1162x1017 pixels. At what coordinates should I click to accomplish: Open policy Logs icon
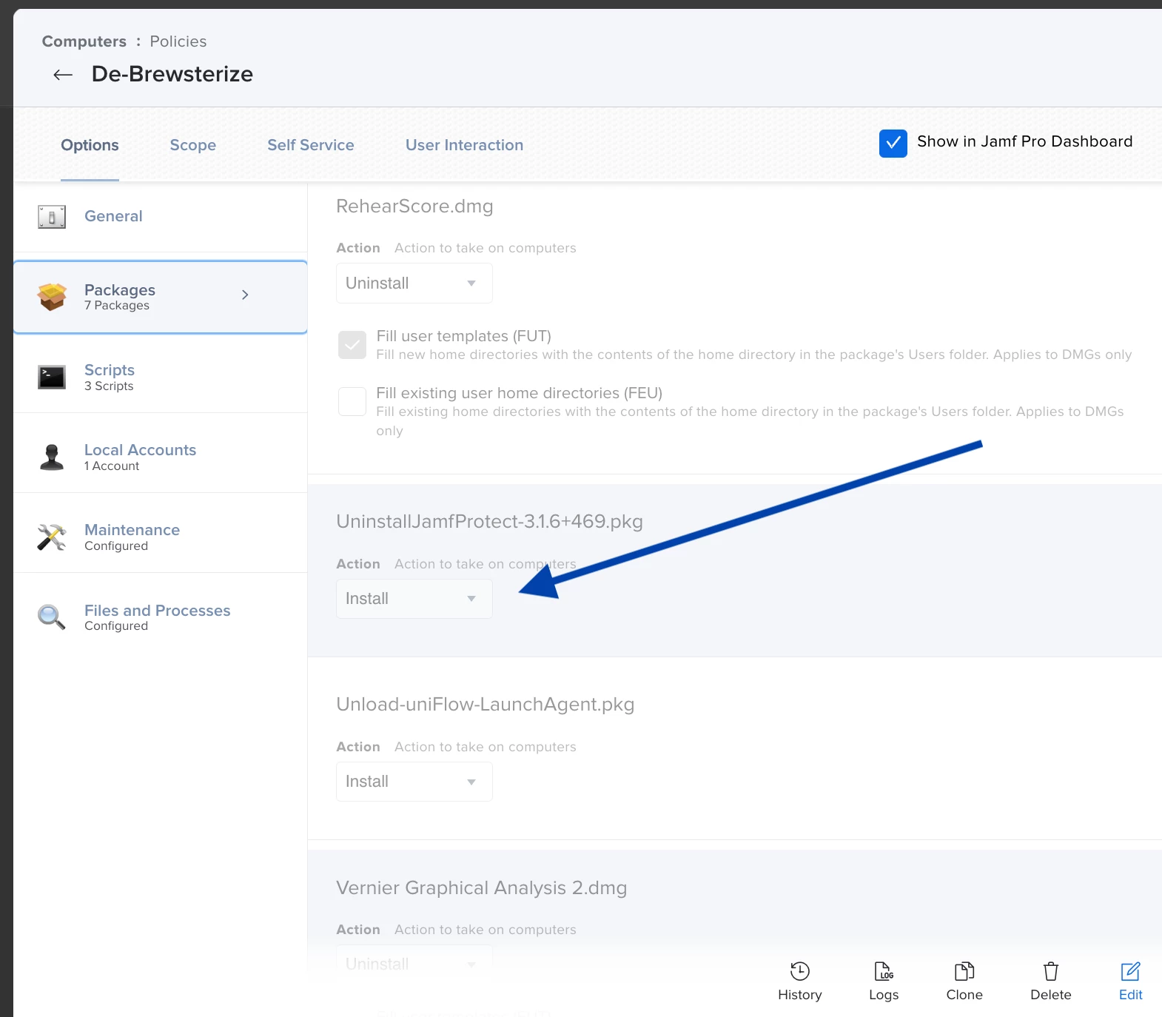click(x=884, y=971)
